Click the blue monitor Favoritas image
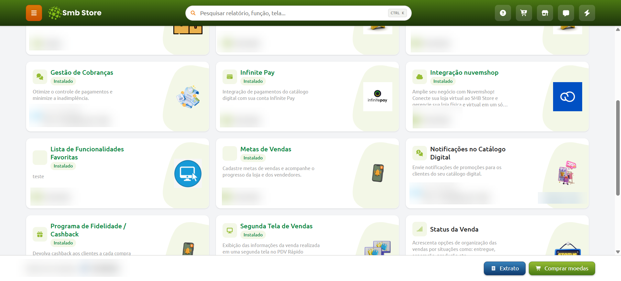 (x=188, y=174)
